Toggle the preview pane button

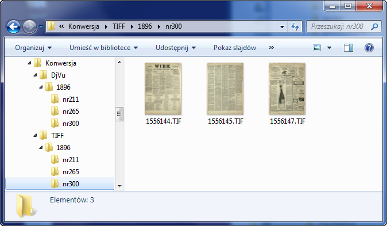point(349,48)
